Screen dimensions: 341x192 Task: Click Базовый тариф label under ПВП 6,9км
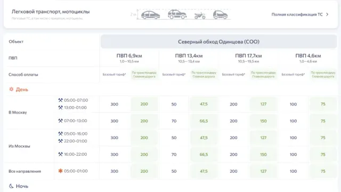click(x=114, y=75)
